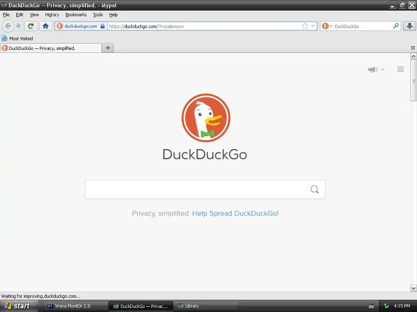This screenshot has height=312, width=417.
Task: Switch to the Library taskbar window
Action: (206, 306)
